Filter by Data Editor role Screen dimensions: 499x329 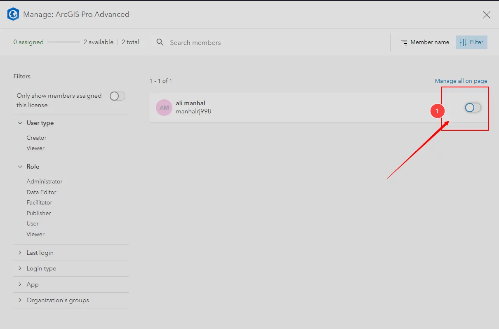(41, 192)
